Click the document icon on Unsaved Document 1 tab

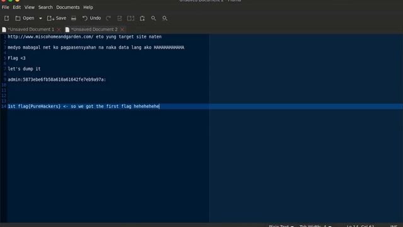(x=4, y=30)
